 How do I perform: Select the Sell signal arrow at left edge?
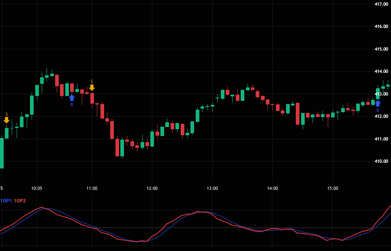[6, 120]
